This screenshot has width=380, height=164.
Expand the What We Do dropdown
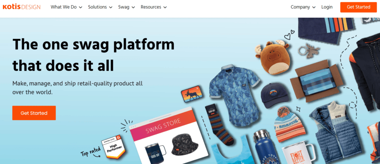[x=66, y=7]
